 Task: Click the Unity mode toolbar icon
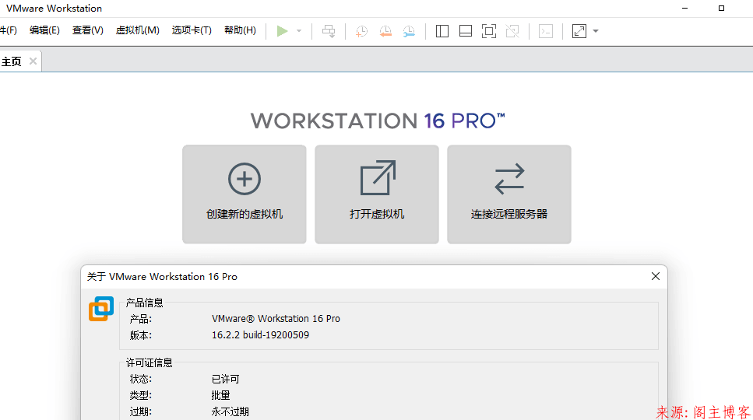(512, 31)
